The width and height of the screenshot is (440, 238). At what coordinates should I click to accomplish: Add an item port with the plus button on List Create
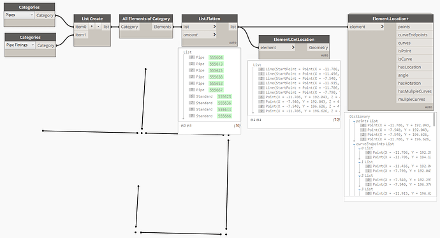click(x=92, y=27)
